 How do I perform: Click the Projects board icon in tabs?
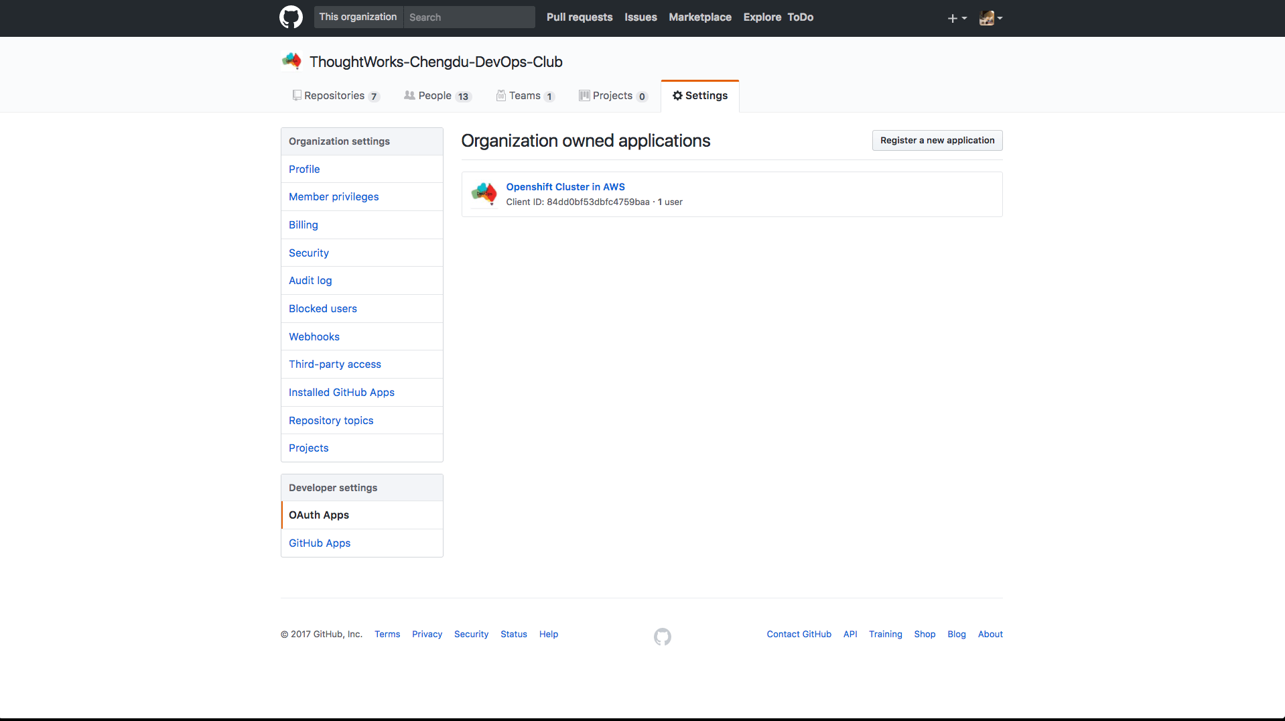tap(584, 96)
